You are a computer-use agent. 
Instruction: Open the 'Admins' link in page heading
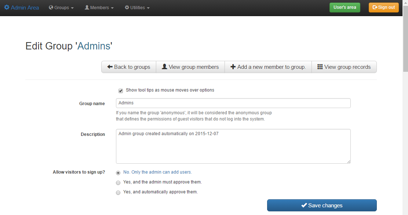click(x=94, y=46)
